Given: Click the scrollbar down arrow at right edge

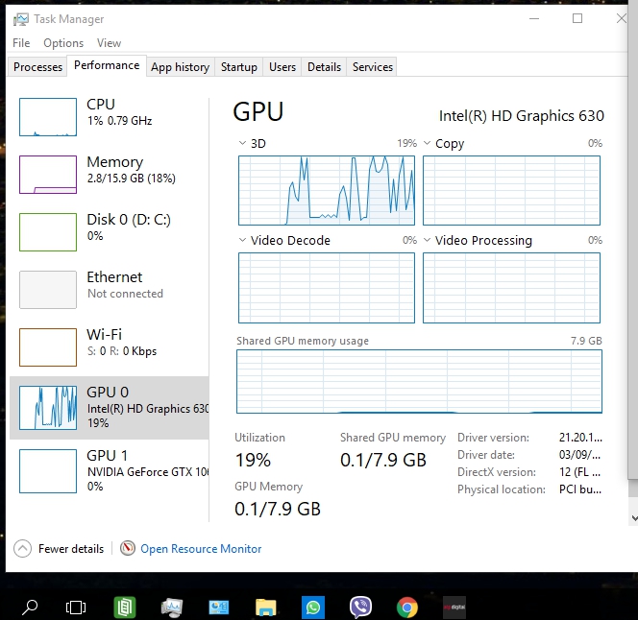Looking at the screenshot, I should tap(634, 518).
